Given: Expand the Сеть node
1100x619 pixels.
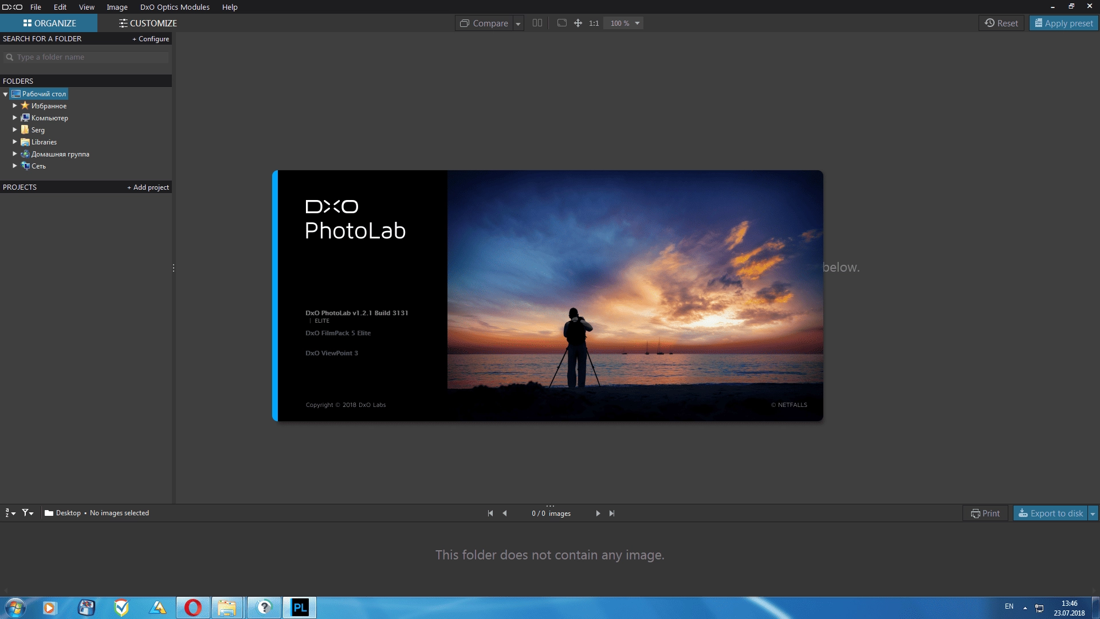Looking at the screenshot, I should tap(15, 166).
